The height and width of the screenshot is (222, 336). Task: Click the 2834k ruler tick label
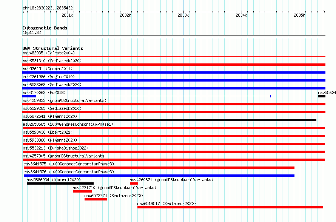tap(241, 15)
